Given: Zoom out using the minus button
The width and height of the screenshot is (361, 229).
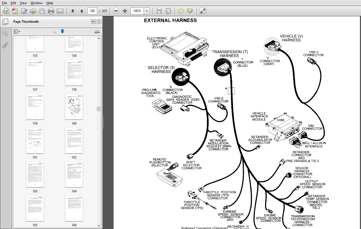Looking at the screenshot, I should point(116,11).
